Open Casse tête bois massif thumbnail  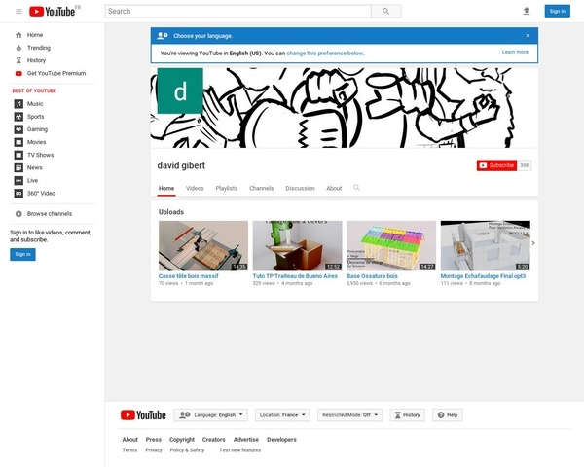pos(203,246)
